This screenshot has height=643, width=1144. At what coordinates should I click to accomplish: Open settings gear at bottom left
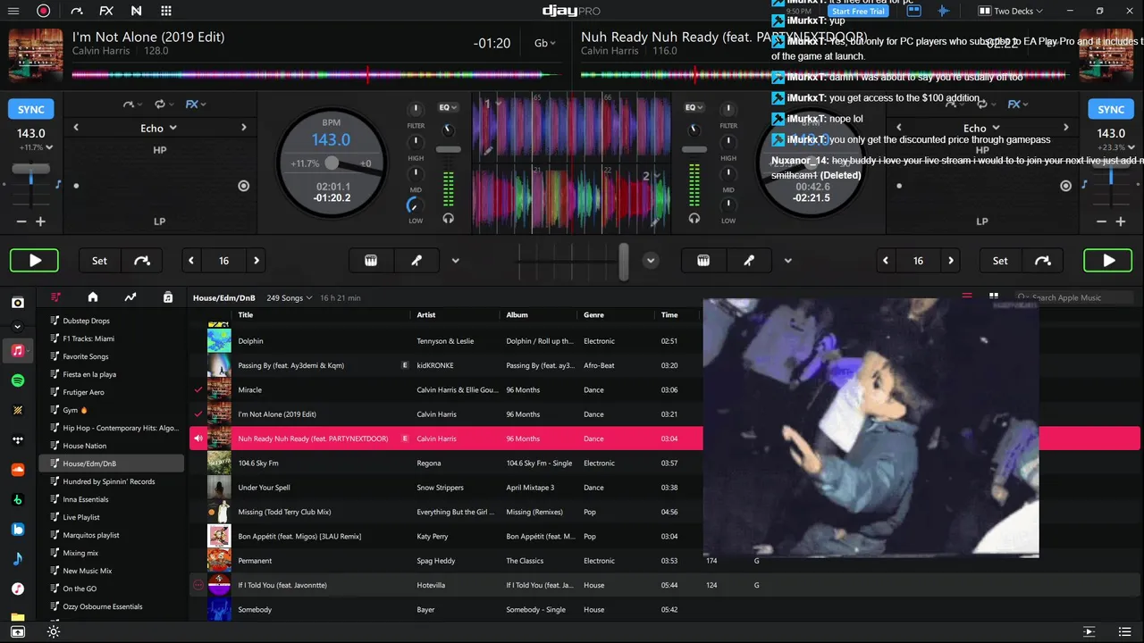pyautogui.click(x=54, y=631)
